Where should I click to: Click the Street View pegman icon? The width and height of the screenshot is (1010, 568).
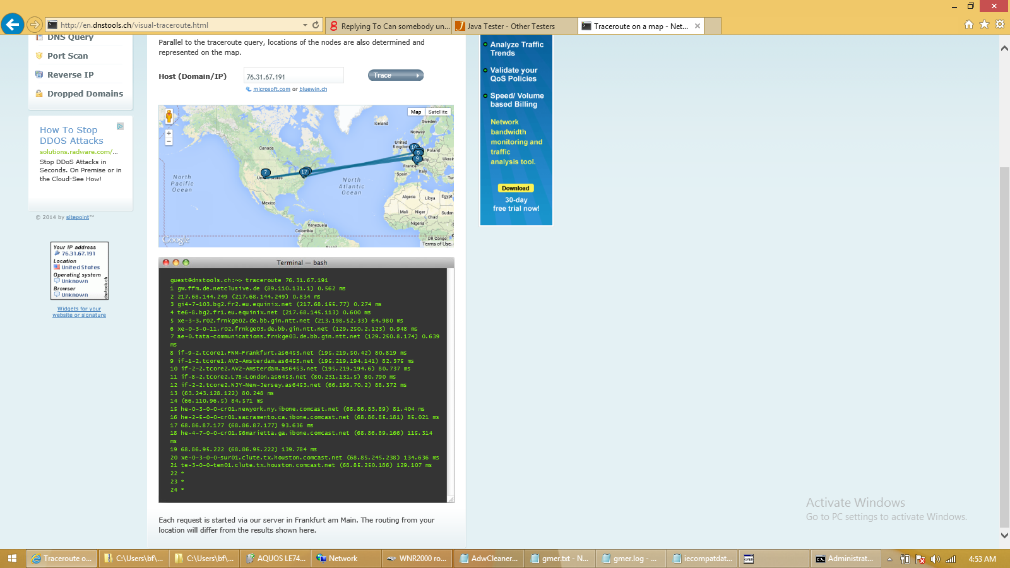(169, 115)
